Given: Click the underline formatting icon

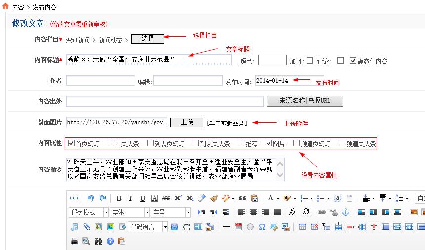Looking at the screenshot, I should pyautogui.click(x=142, y=198).
